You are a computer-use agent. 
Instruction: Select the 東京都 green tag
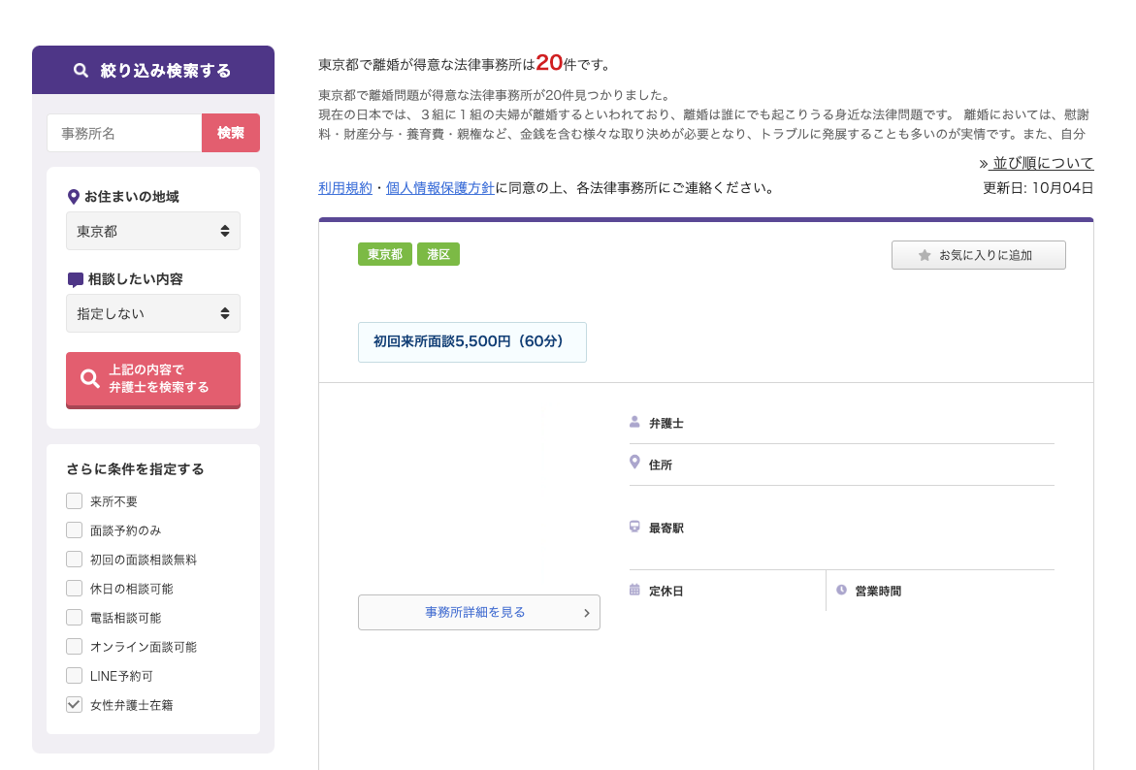tap(385, 253)
